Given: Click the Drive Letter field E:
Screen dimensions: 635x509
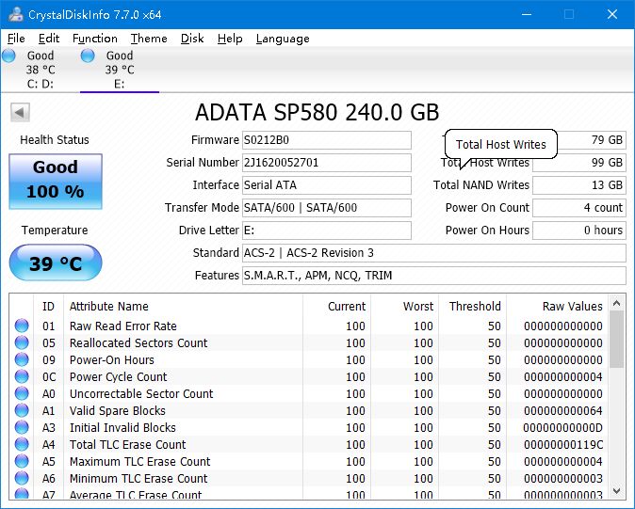Looking at the screenshot, I should click(326, 231).
